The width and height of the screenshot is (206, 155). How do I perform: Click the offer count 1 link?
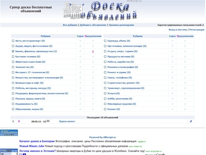coord(93,51)
